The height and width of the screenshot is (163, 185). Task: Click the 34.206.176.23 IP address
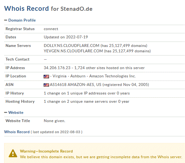57,68
